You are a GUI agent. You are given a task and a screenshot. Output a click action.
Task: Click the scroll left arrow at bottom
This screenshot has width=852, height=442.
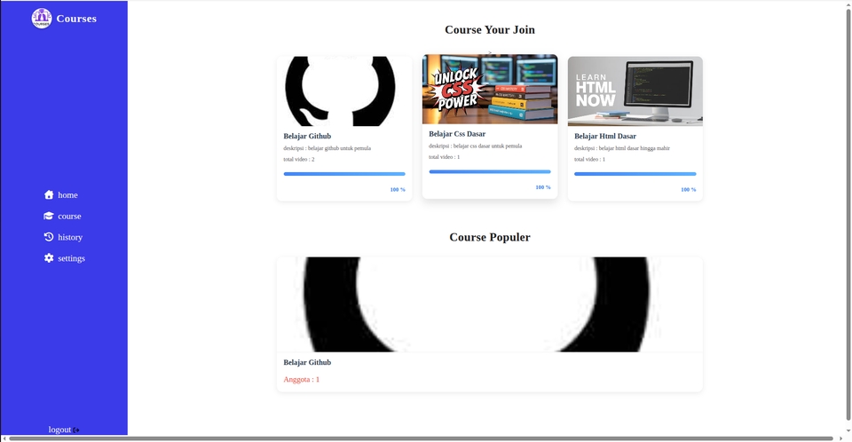coord(4,438)
